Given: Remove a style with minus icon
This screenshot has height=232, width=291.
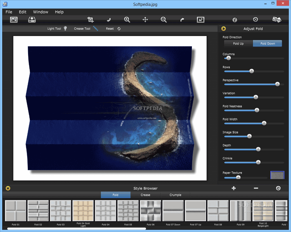Looking at the screenshot, I should 256,188.
